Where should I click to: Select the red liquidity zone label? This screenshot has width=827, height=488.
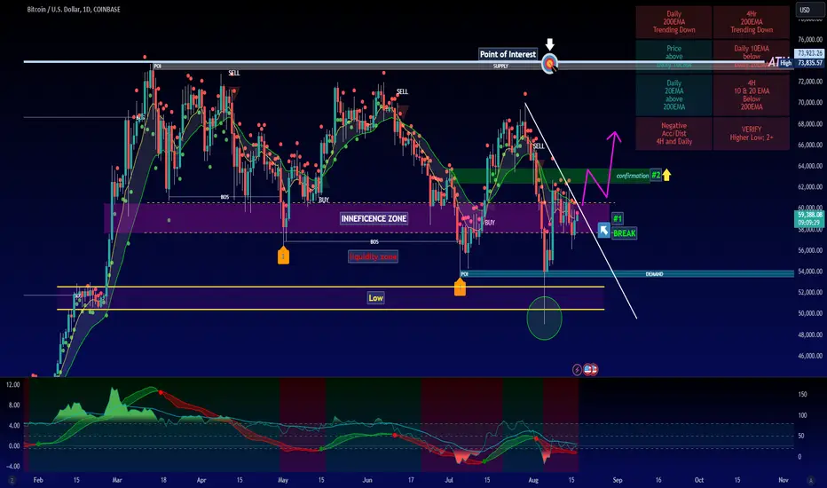(x=373, y=257)
